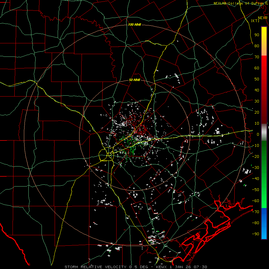The width and height of the screenshot is (269, 269).
Task: Click the NEXR label above the scale
Action: pos(263,18)
